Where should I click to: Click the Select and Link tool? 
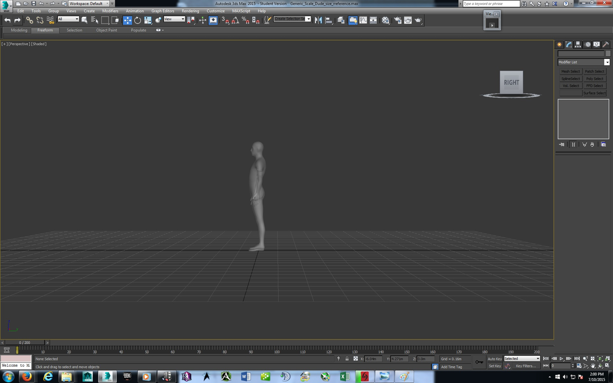click(x=30, y=20)
